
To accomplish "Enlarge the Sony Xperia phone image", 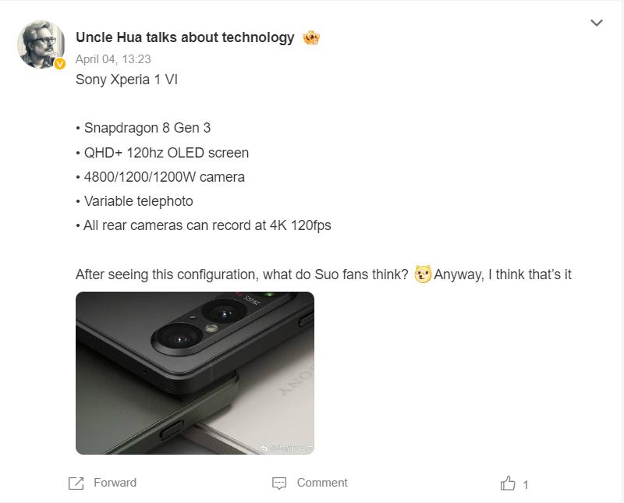I will (195, 373).
